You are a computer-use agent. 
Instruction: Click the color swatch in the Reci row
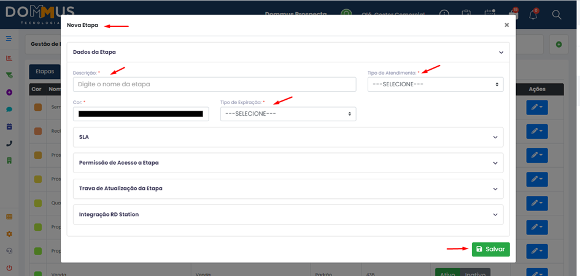(x=37, y=132)
